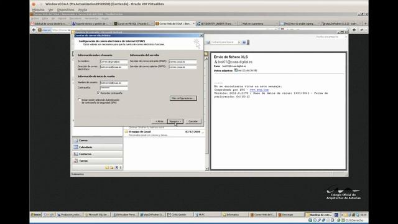
Task: Enable secure password authentication (SPA) checkbox
Action: tap(80, 100)
